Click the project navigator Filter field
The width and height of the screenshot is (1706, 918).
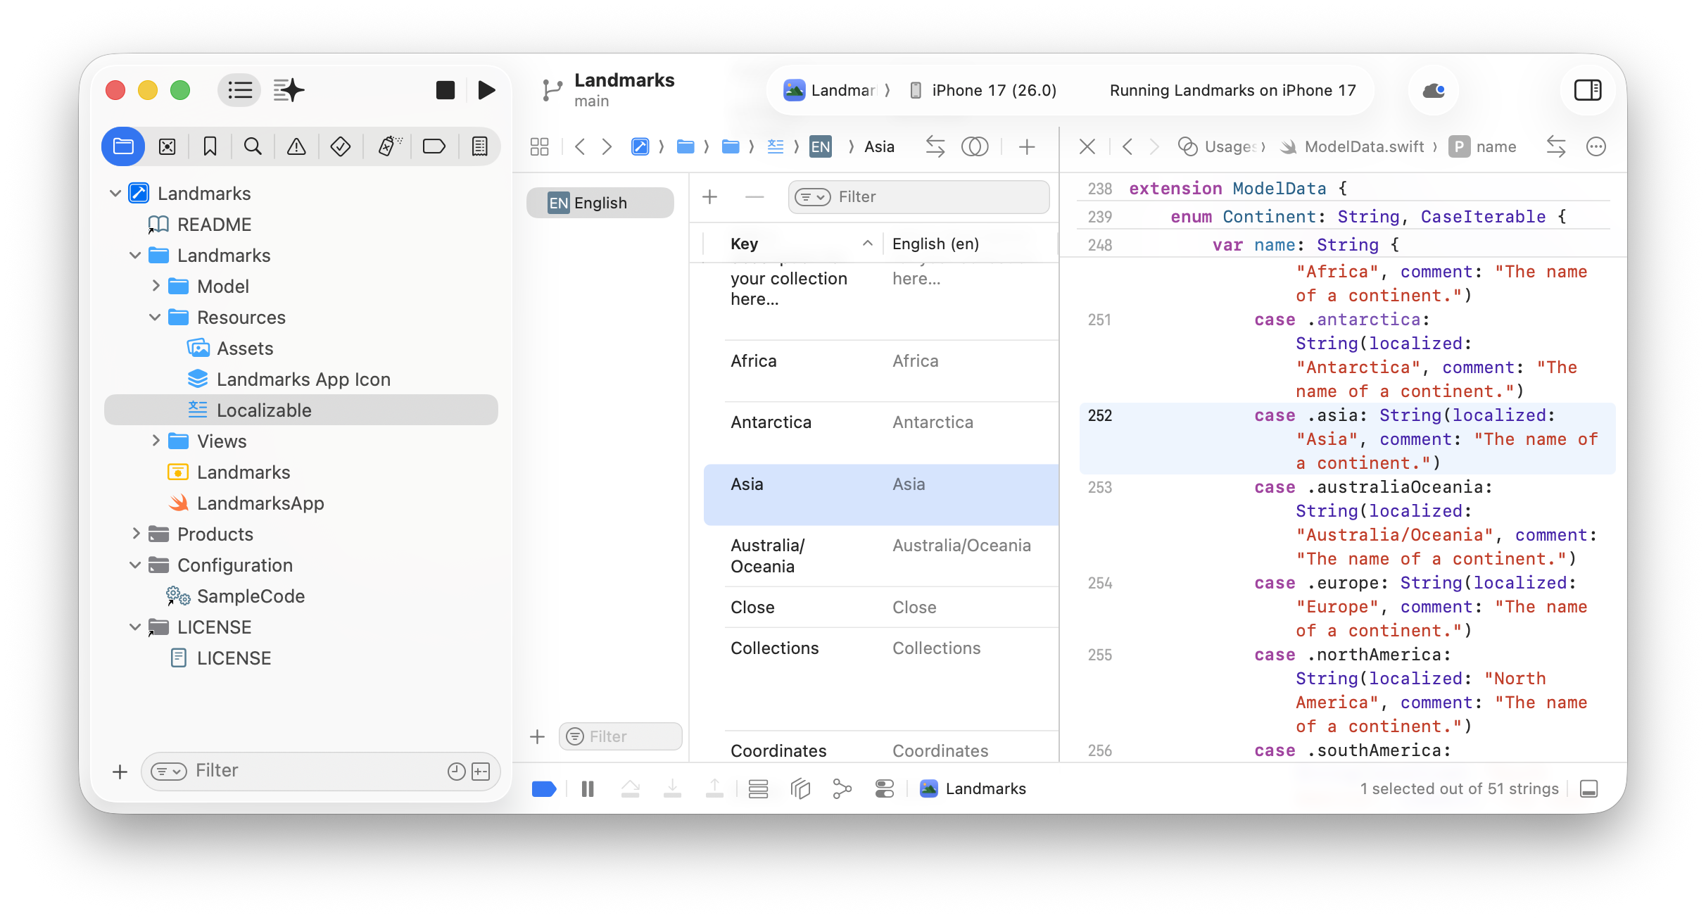[x=320, y=772]
